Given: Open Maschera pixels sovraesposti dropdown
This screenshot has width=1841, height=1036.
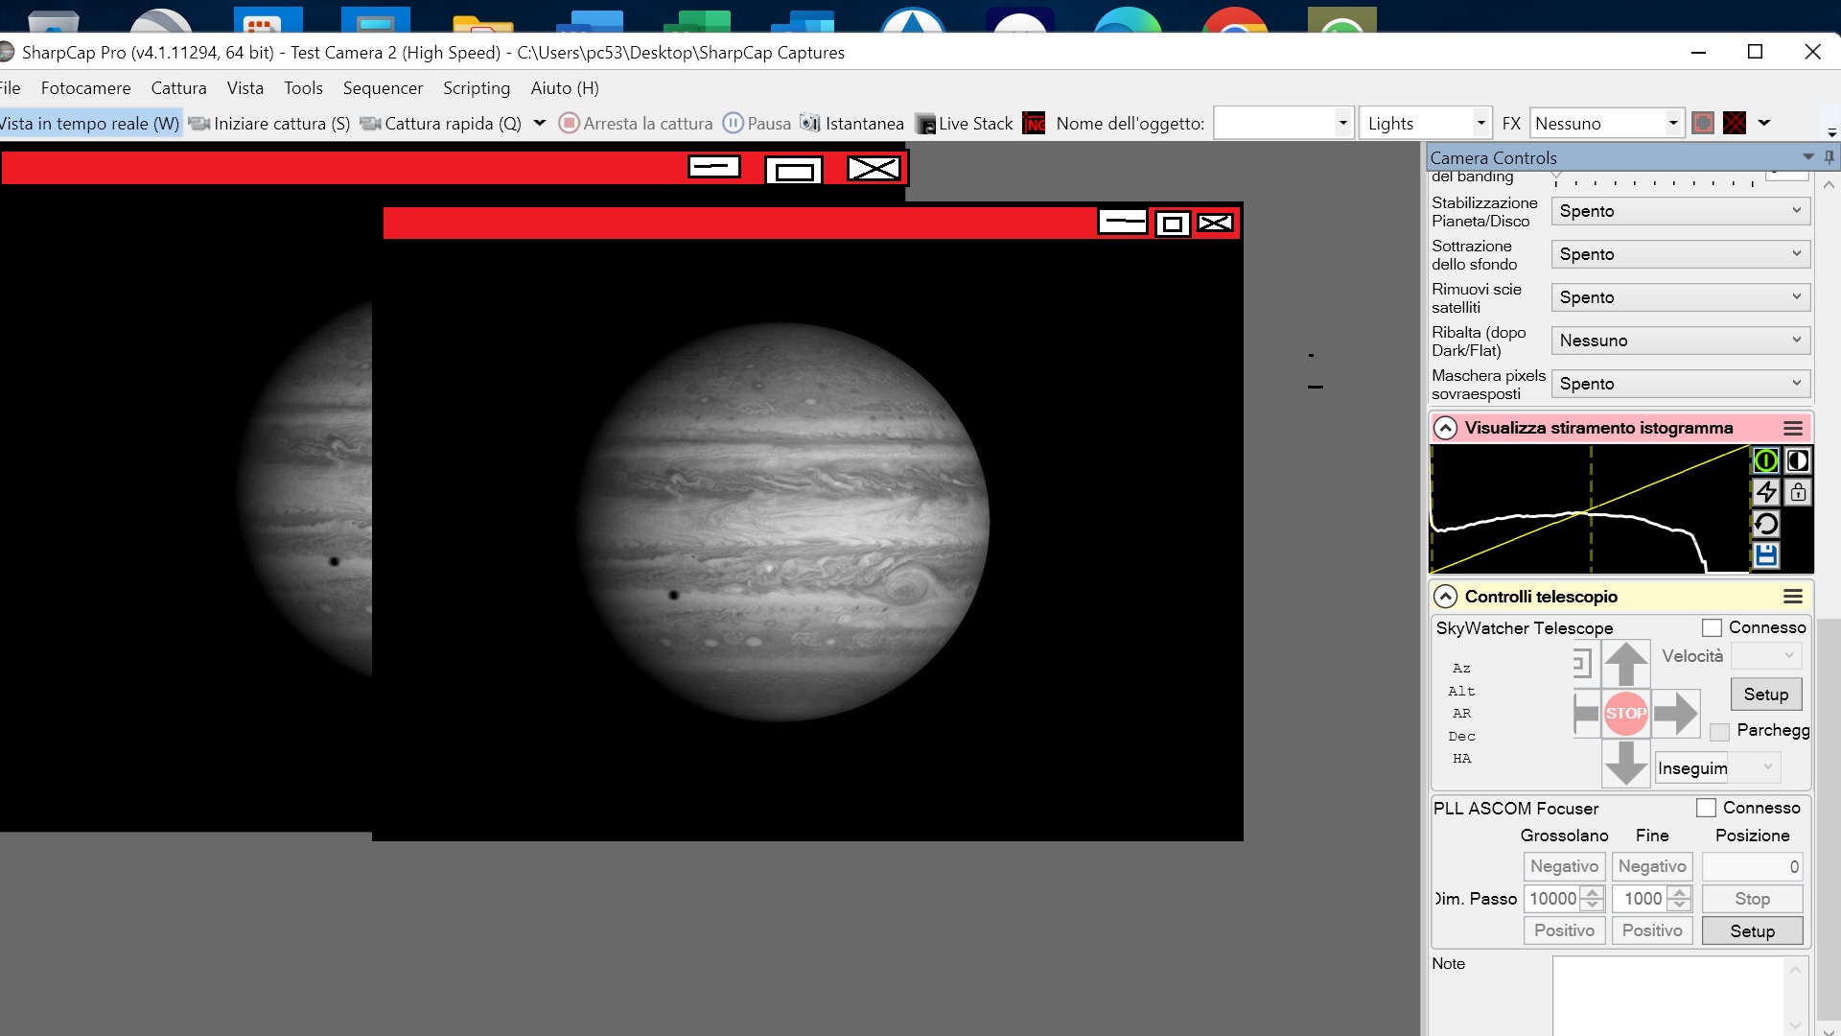Looking at the screenshot, I should click(1680, 384).
